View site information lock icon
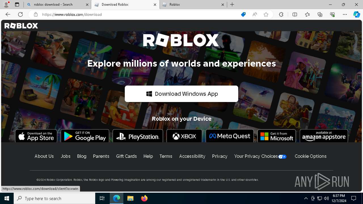The height and width of the screenshot is (204, 363). (x=35, y=14)
